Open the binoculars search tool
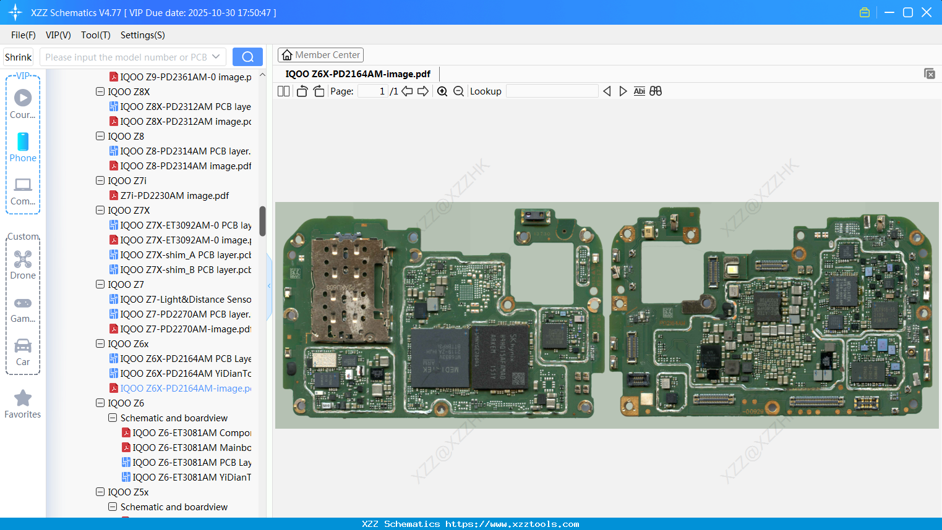Viewport: 942px width, 530px height. (x=656, y=91)
